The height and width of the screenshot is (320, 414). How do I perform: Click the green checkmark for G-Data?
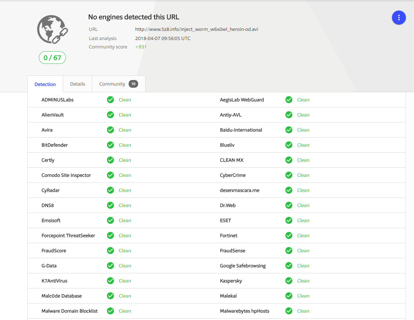(x=110, y=265)
